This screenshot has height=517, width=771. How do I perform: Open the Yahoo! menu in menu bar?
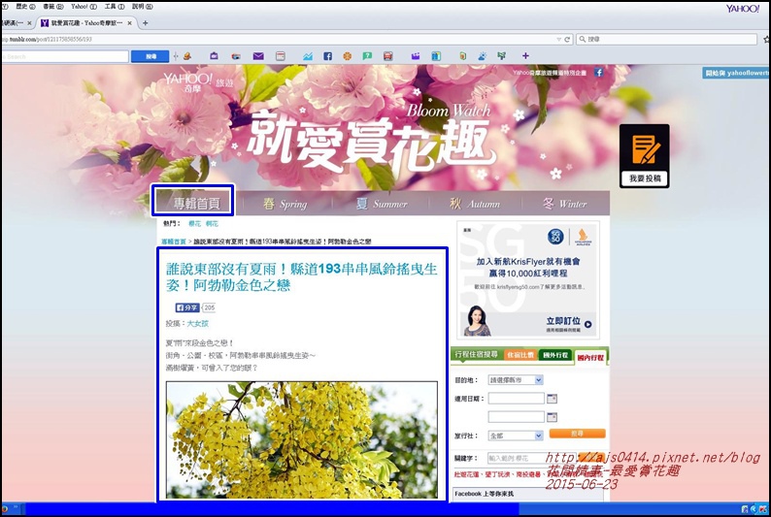(84, 7)
